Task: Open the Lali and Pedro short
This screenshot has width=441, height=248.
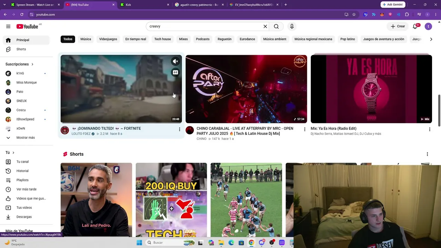Action: 96,200
